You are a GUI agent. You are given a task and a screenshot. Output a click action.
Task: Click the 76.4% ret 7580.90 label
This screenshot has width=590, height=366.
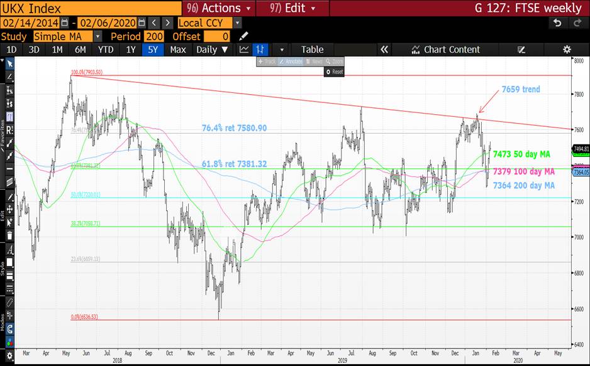[234, 128]
